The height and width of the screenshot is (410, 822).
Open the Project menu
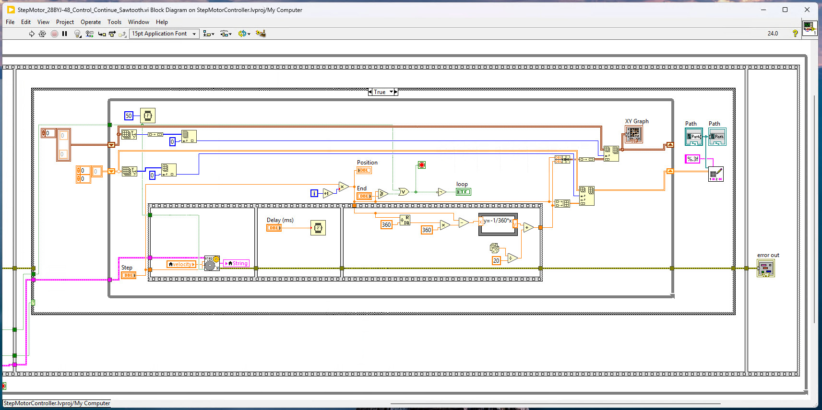(x=65, y=22)
